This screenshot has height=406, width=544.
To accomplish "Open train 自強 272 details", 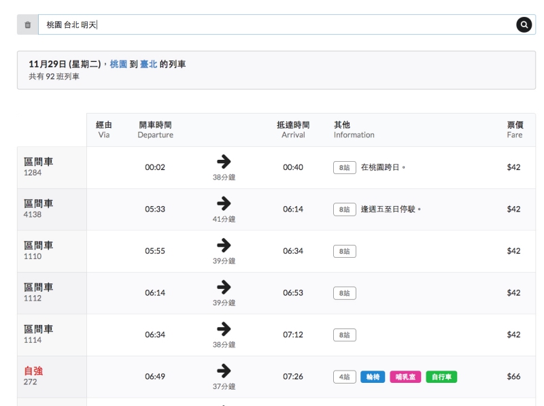I will [34, 376].
